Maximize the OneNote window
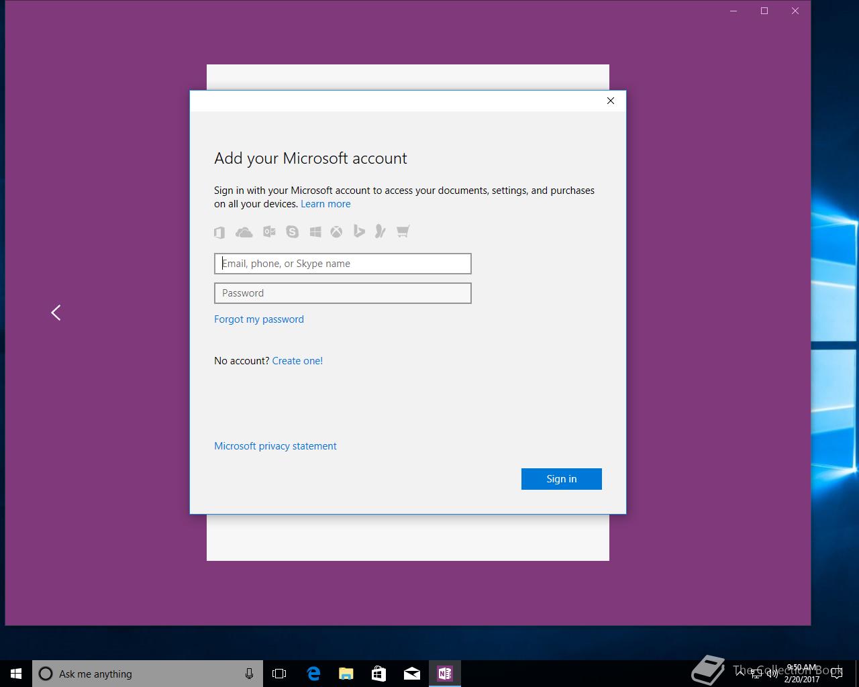 (x=764, y=11)
